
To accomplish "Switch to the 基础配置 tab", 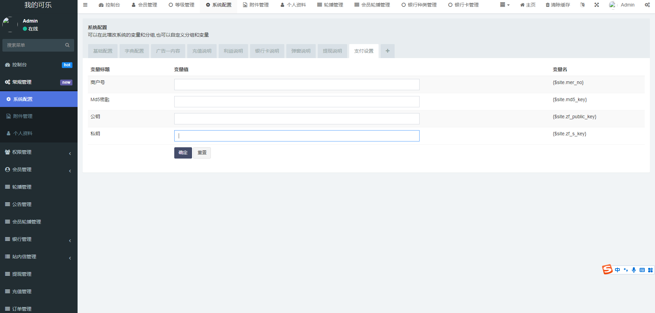I will point(103,51).
